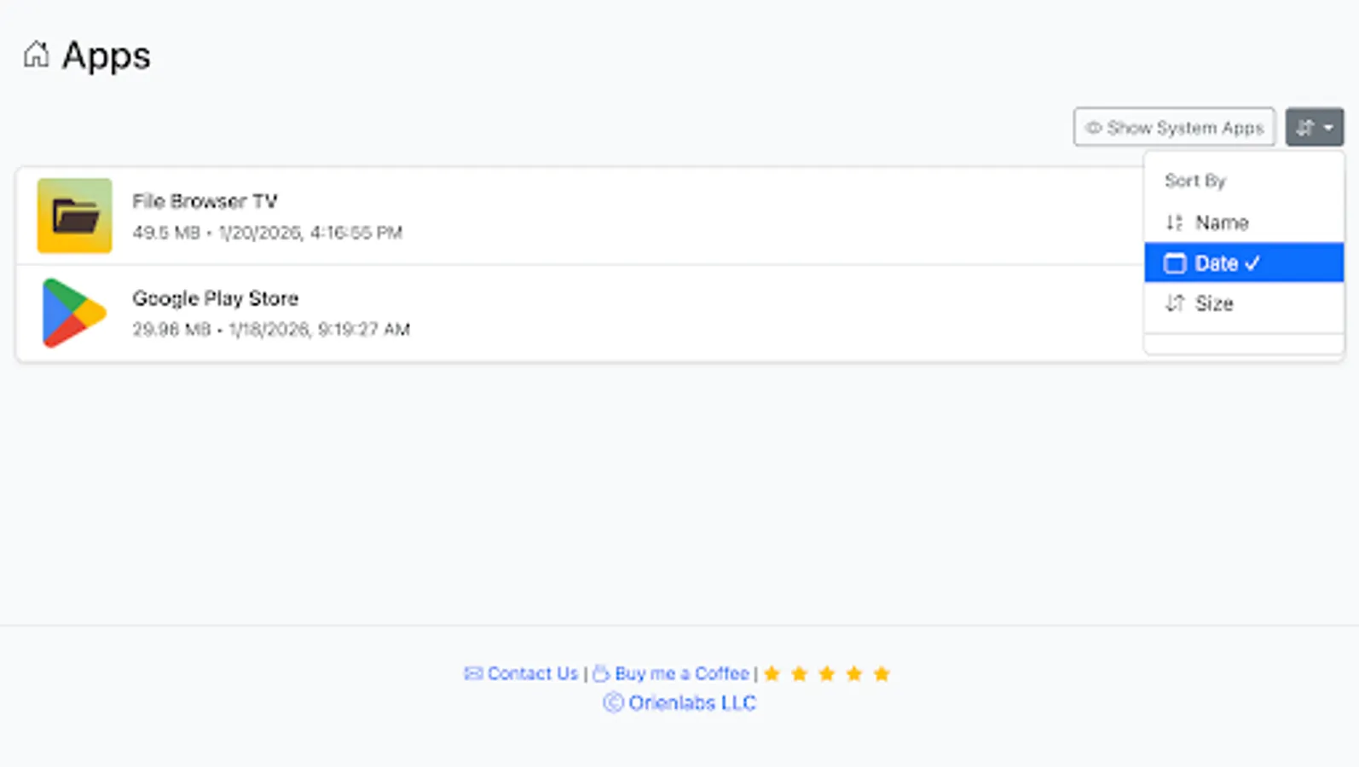
Task: Open the Buy me a Coffee link
Action: pos(671,673)
